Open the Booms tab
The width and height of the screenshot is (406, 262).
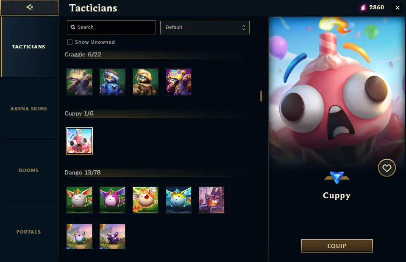pyautogui.click(x=29, y=170)
